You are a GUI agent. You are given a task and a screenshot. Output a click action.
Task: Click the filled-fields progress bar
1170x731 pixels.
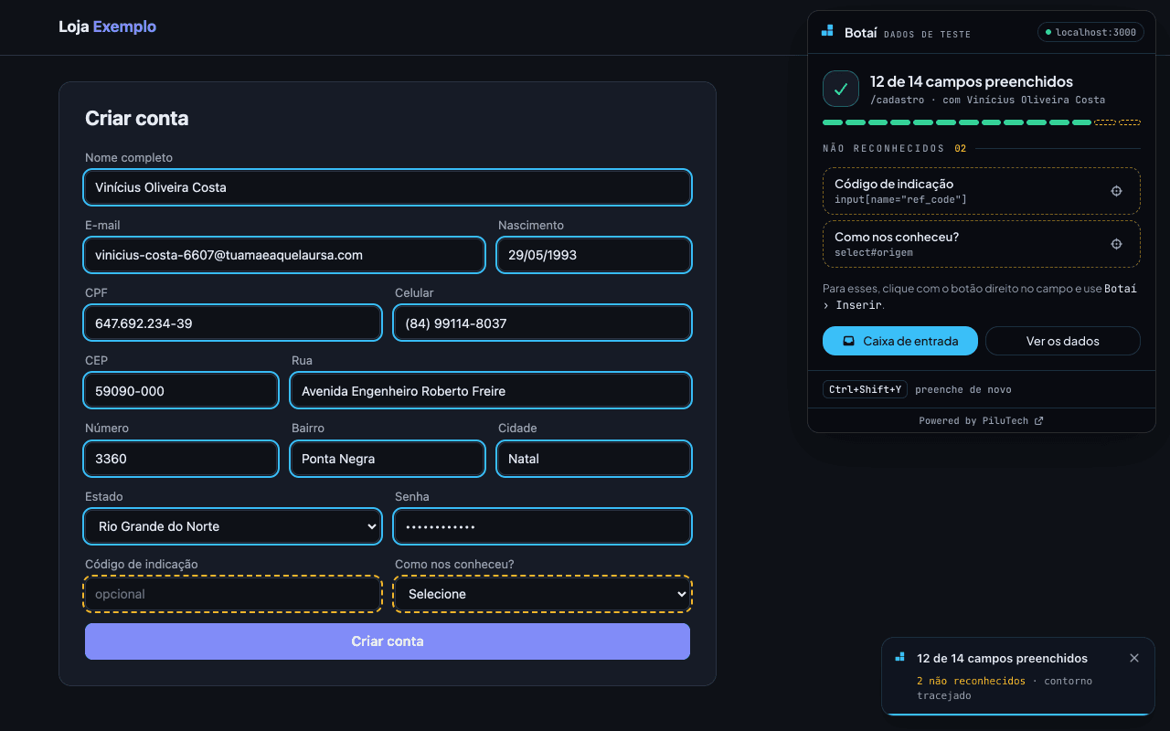tap(982, 122)
